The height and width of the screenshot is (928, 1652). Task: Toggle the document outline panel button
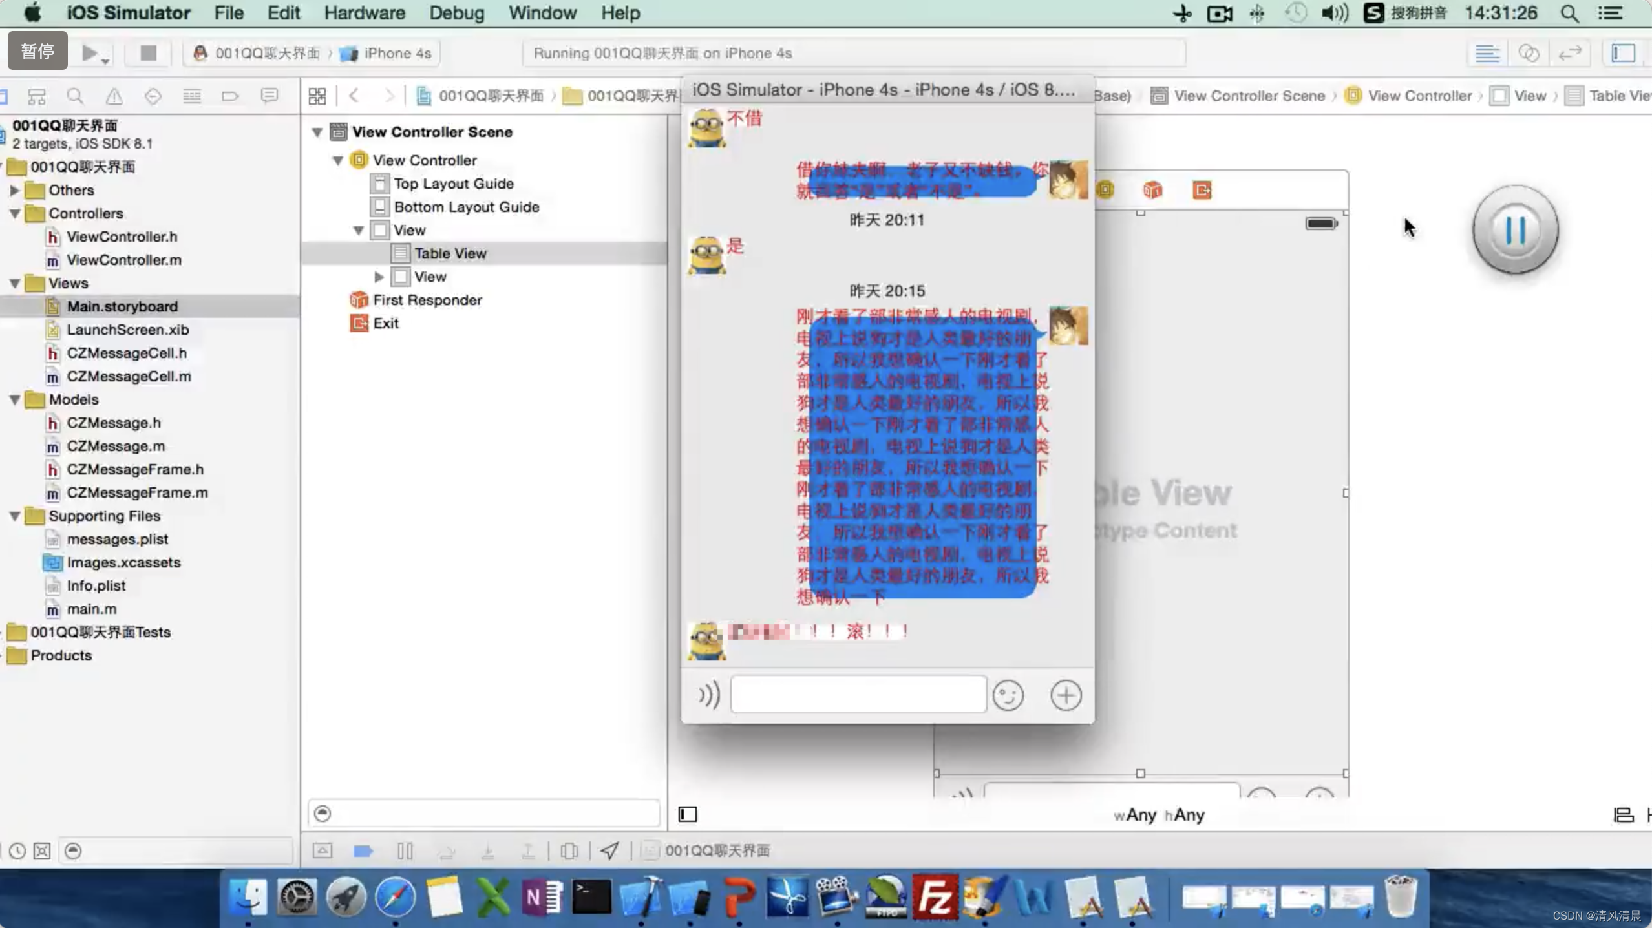pyautogui.click(x=688, y=814)
